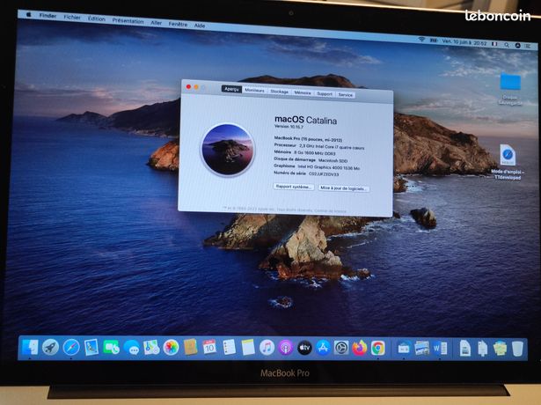
Task: Launch Launchpad rocket icon in Dock
Action: (50, 347)
